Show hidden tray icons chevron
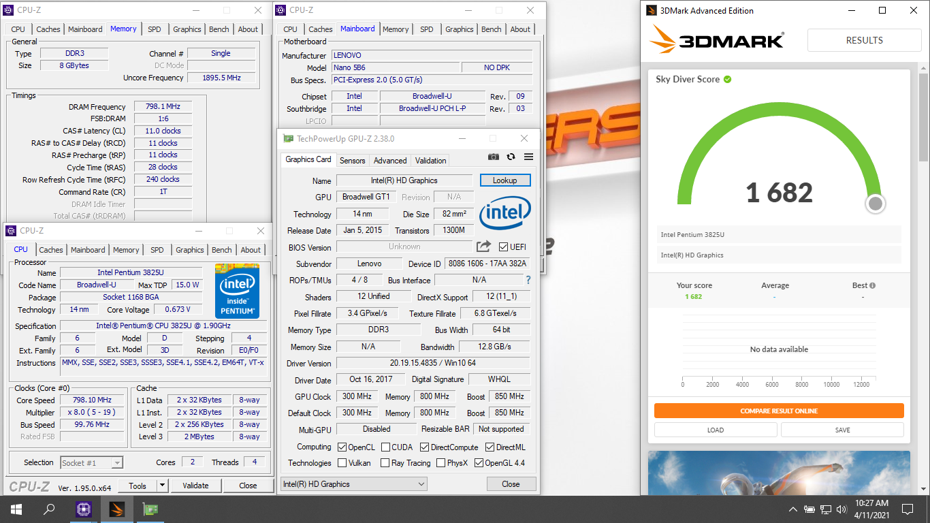930x523 pixels. (x=793, y=509)
